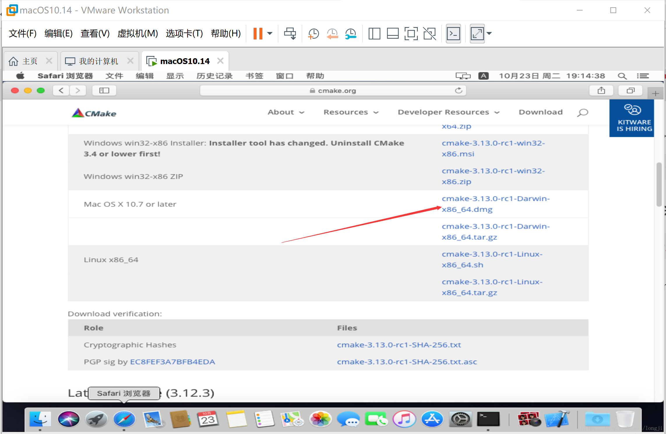Image resolution: width=666 pixels, height=434 pixels.
Task: Click the Safari share button
Action: [601, 91]
